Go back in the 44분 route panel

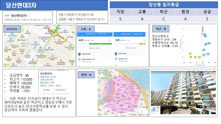click(79, 34)
